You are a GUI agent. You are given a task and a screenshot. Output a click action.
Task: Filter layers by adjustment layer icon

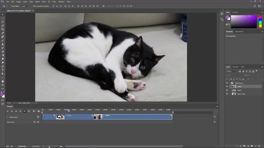click(243, 71)
